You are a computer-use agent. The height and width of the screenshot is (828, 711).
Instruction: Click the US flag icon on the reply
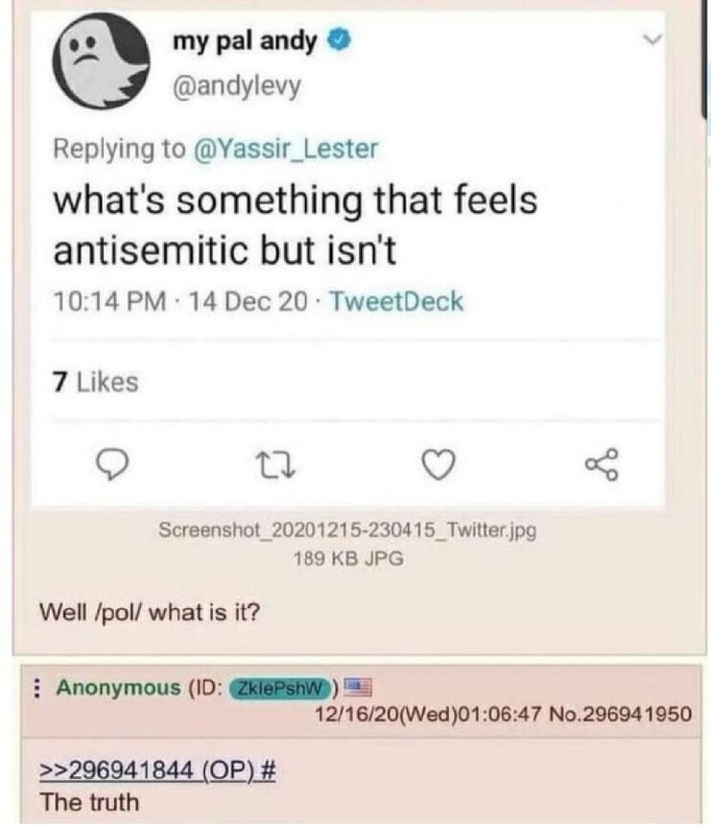(356, 688)
